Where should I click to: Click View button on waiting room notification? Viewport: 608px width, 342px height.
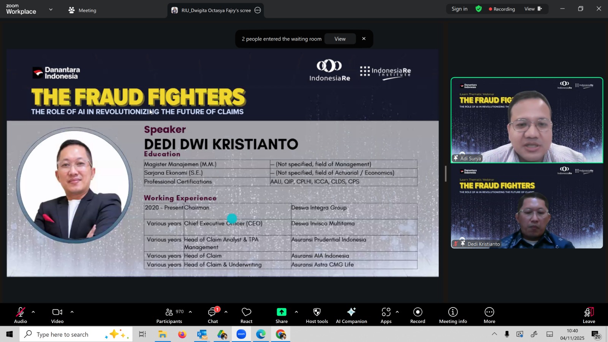tap(340, 39)
